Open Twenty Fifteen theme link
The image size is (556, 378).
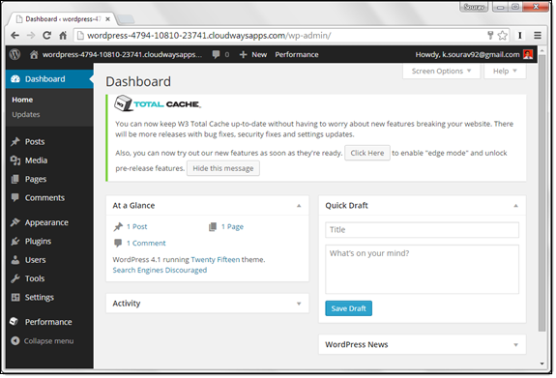pos(216,259)
